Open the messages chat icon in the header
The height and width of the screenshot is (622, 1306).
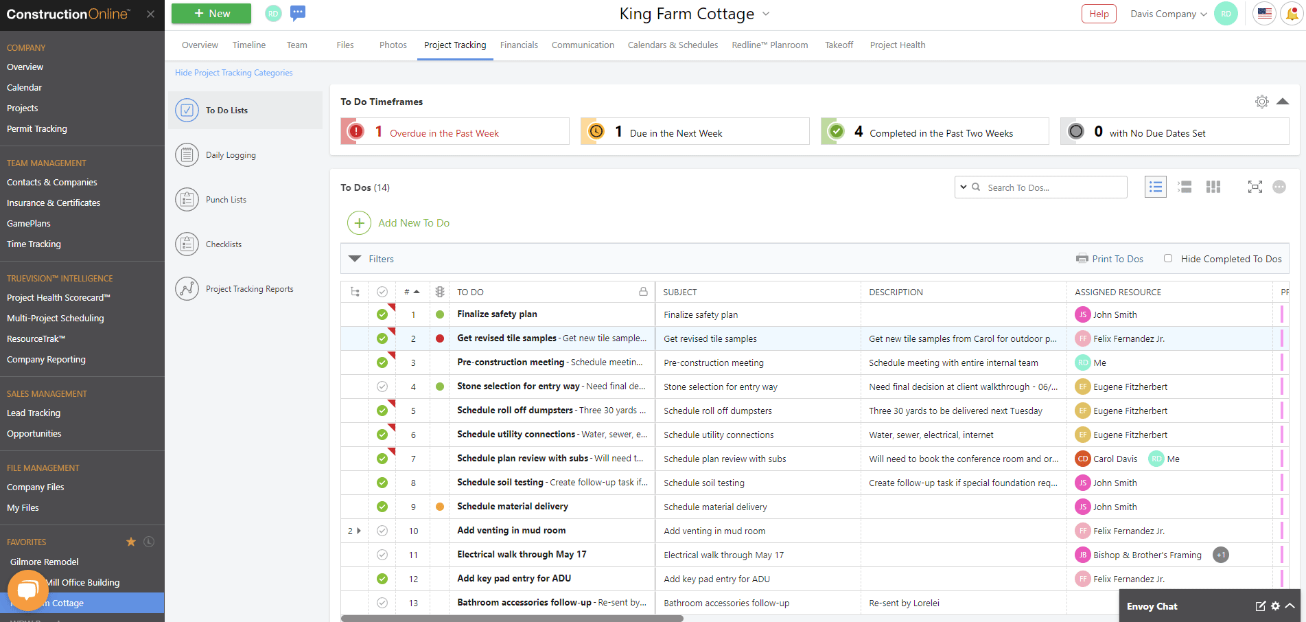pos(298,14)
